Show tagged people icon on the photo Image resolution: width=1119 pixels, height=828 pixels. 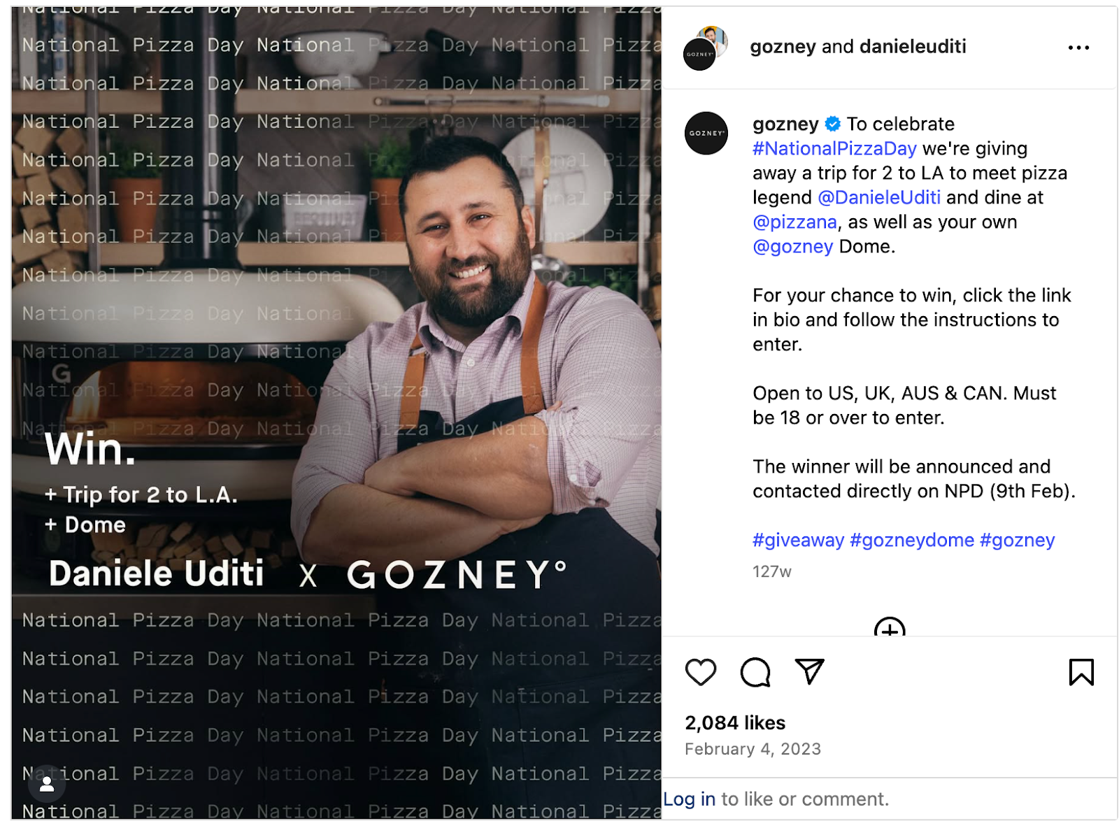(47, 784)
